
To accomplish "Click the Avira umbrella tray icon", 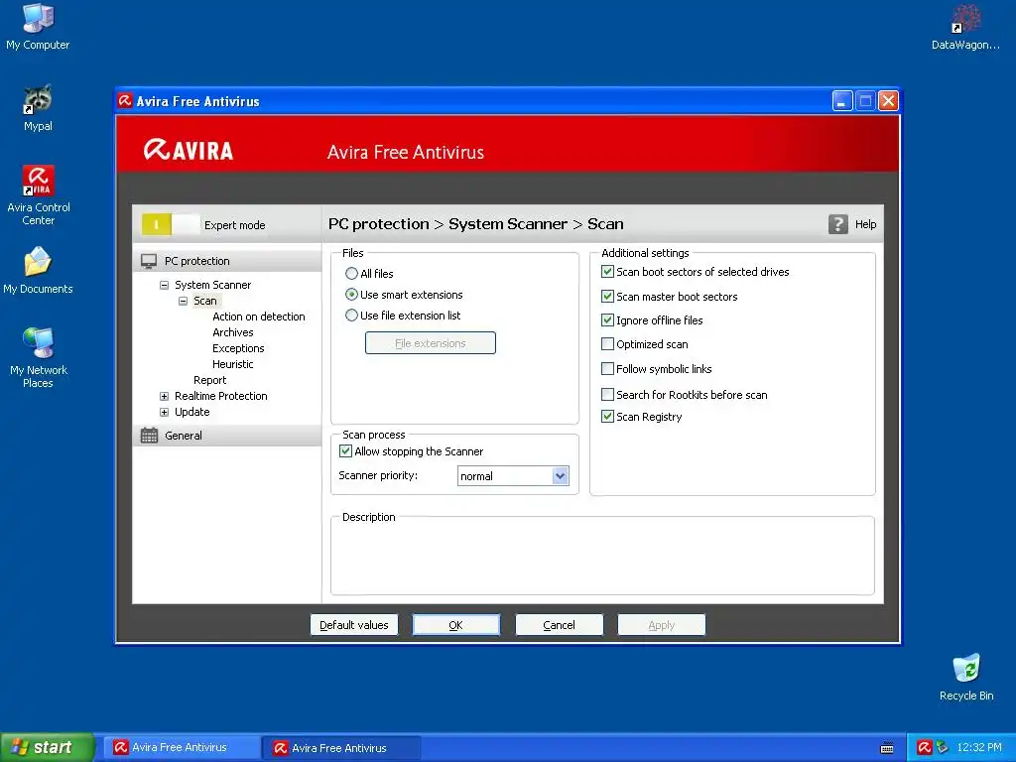I will click(925, 747).
